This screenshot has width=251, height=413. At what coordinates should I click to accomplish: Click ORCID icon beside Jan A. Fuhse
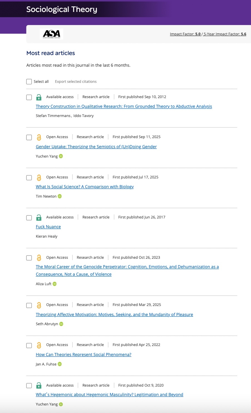tap(60, 364)
